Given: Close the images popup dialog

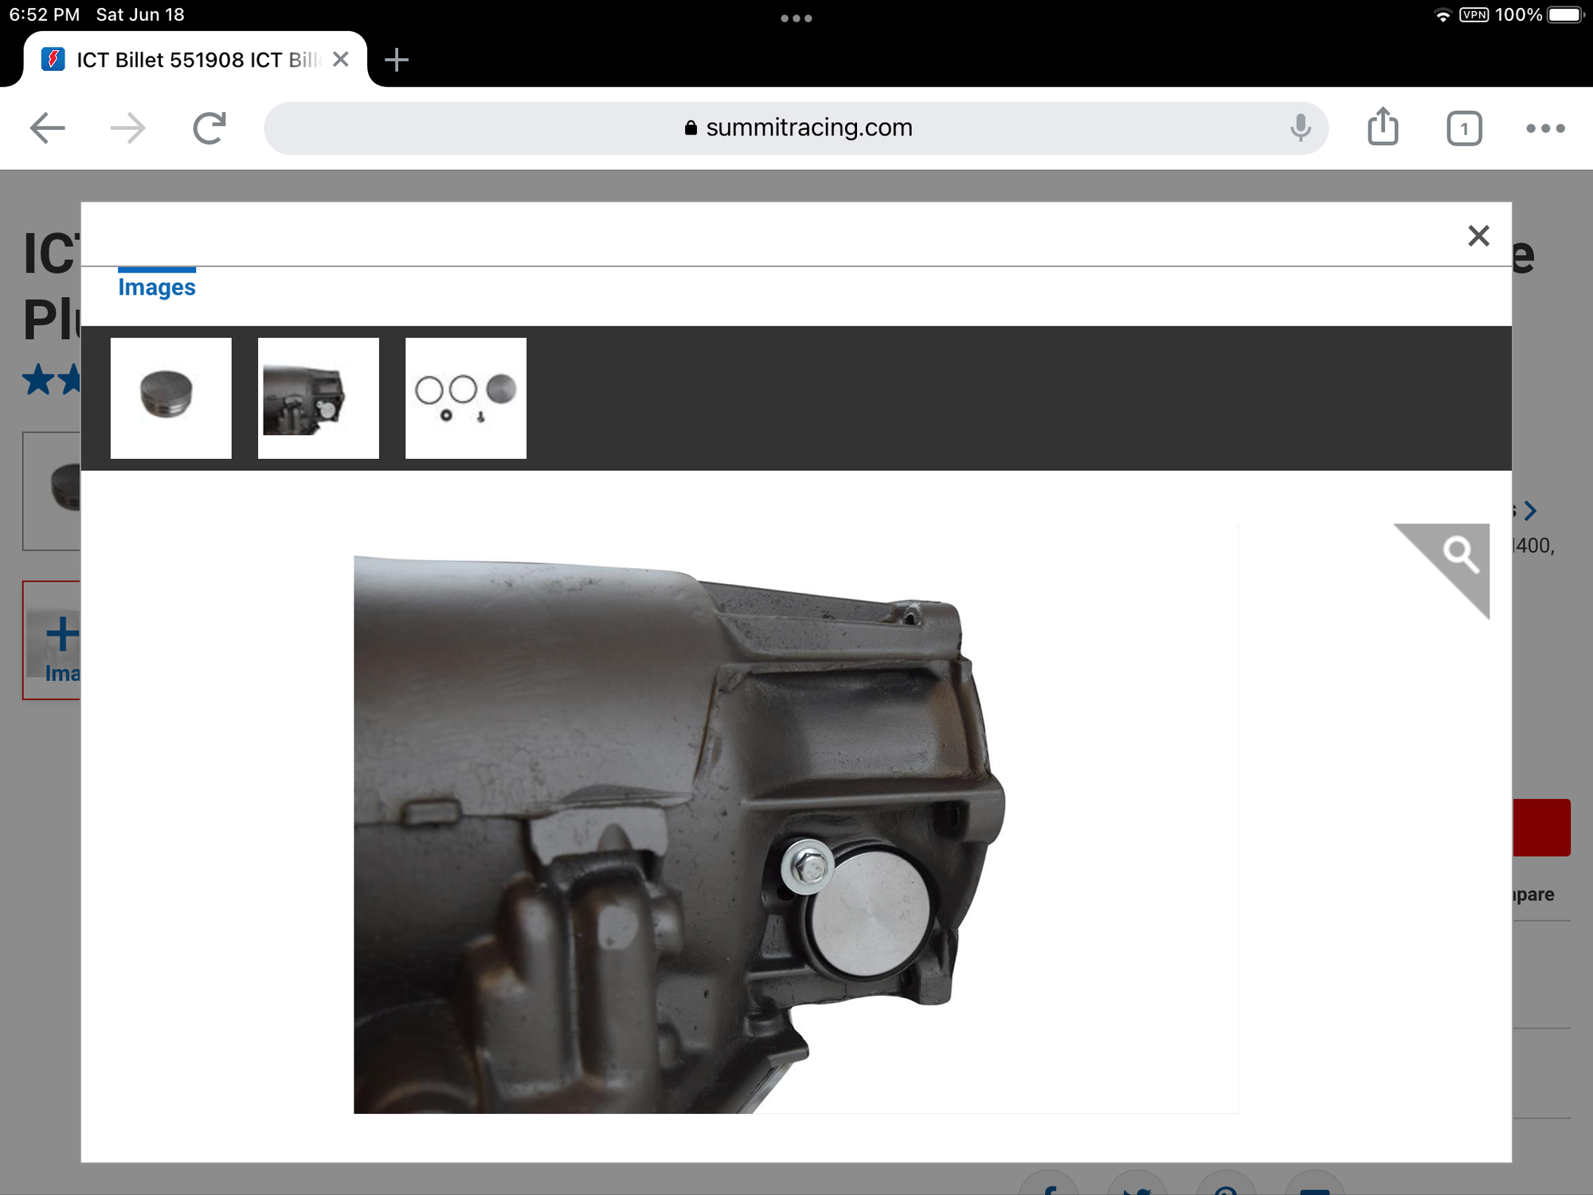Looking at the screenshot, I should point(1478,236).
